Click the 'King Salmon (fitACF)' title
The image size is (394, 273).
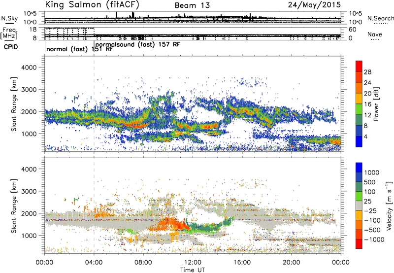pyautogui.click(x=92, y=4)
